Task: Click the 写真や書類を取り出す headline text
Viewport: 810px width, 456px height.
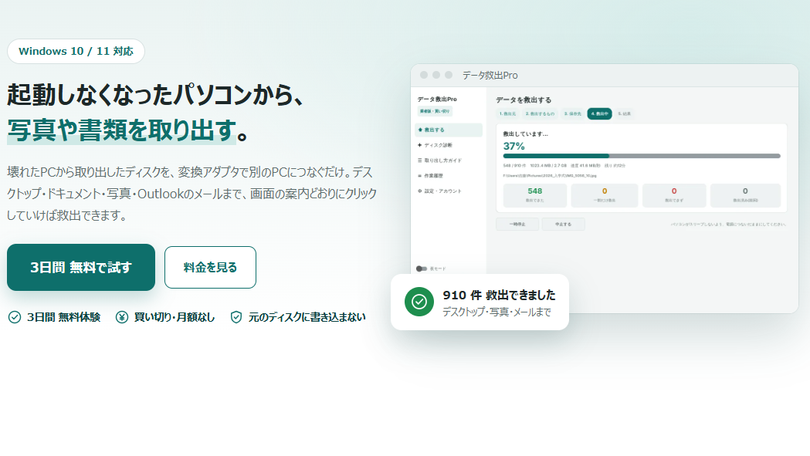Action: [122, 130]
